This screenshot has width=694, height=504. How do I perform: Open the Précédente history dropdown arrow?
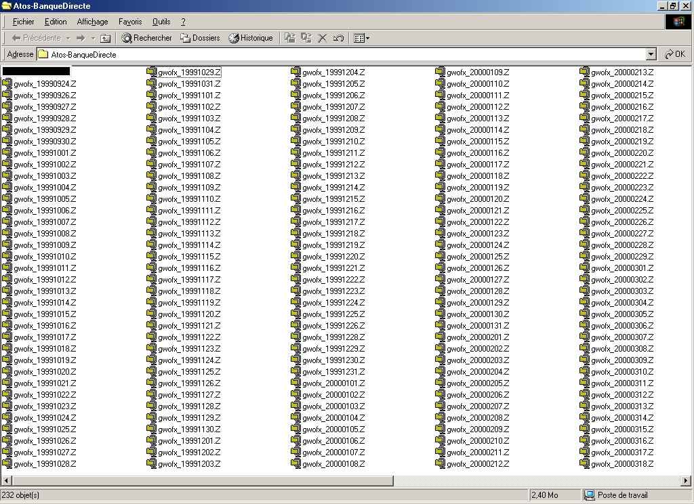pos(68,38)
